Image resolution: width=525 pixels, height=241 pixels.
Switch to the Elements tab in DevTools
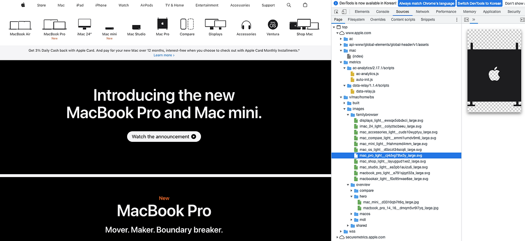click(362, 11)
